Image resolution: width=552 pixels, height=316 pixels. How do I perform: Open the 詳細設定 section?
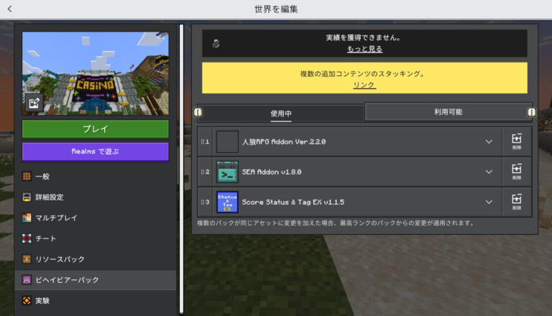(x=96, y=197)
